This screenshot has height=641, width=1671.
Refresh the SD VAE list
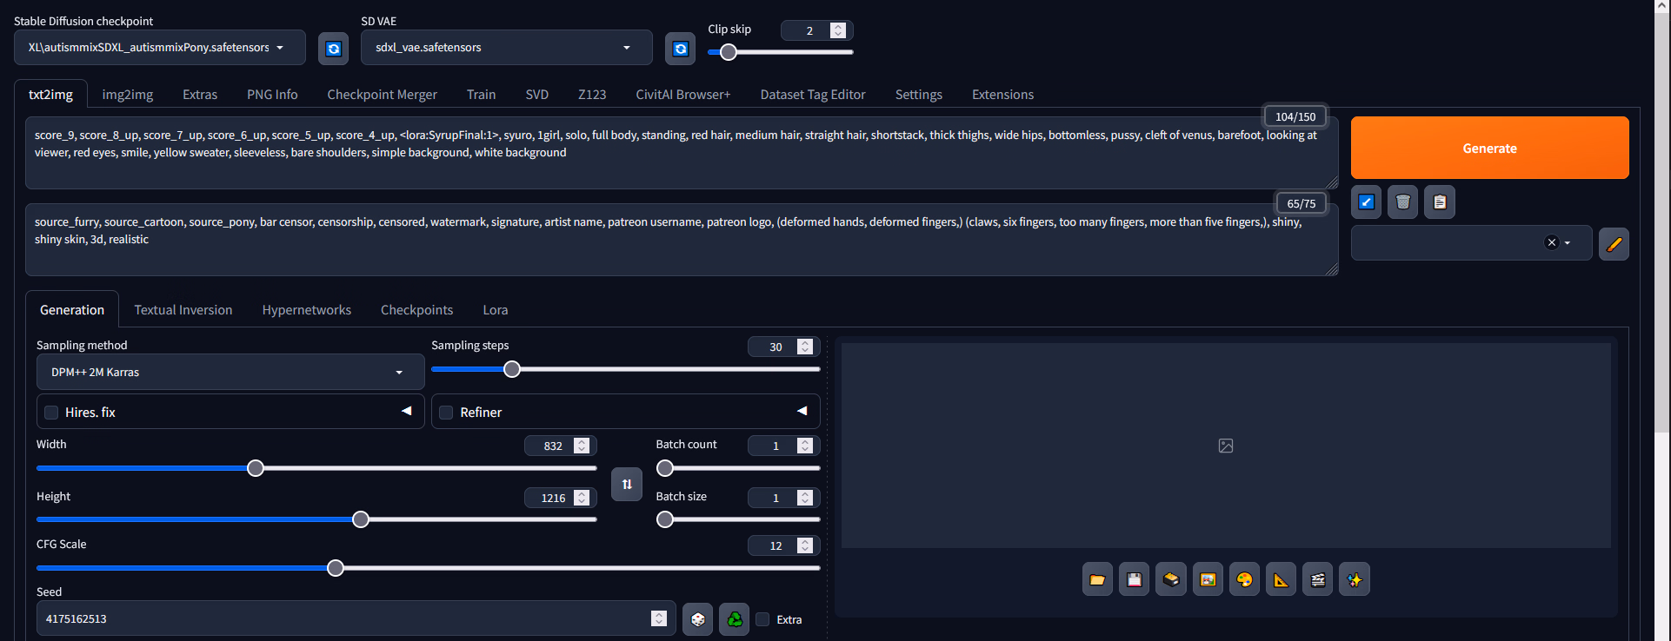pyautogui.click(x=680, y=49)
